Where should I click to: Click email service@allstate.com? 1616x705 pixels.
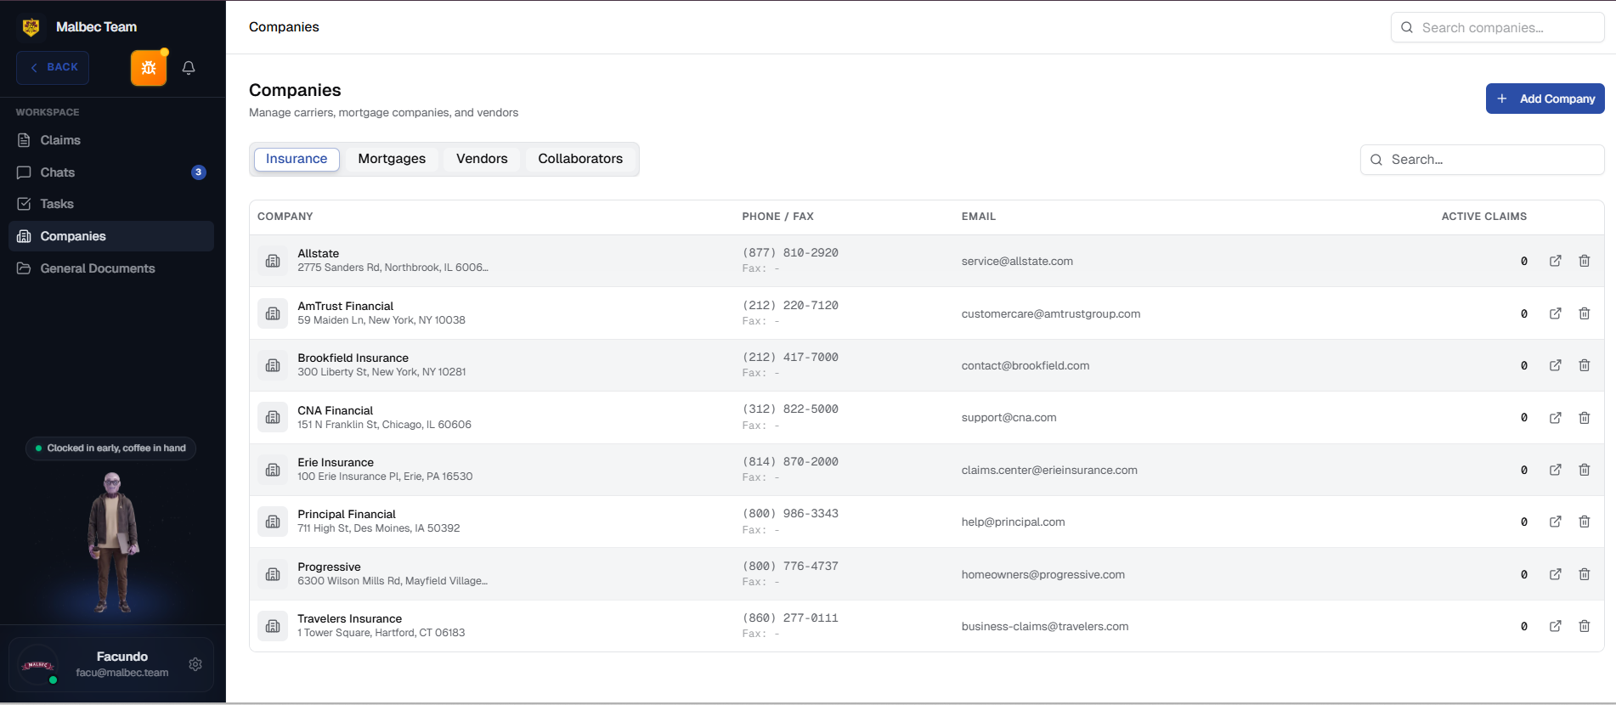1017,261
